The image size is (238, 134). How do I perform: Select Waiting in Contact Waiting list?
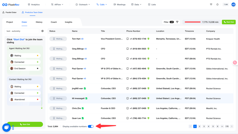pos(25,86)
